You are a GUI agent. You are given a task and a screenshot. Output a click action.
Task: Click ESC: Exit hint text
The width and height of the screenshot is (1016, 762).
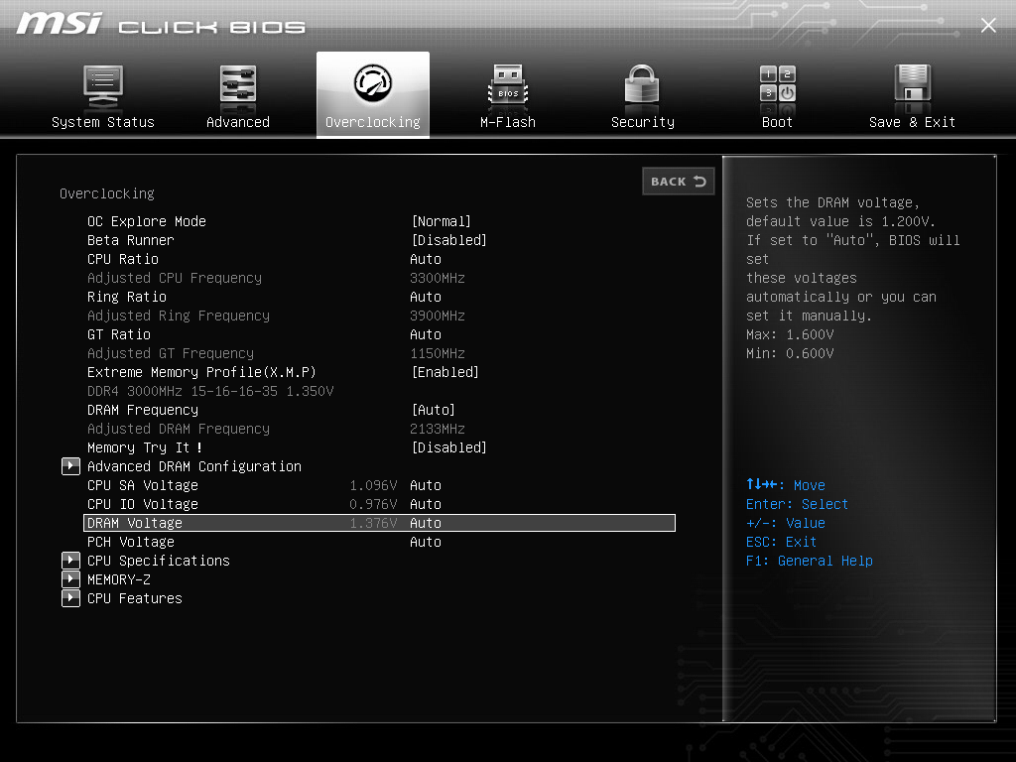click(781, 542)
